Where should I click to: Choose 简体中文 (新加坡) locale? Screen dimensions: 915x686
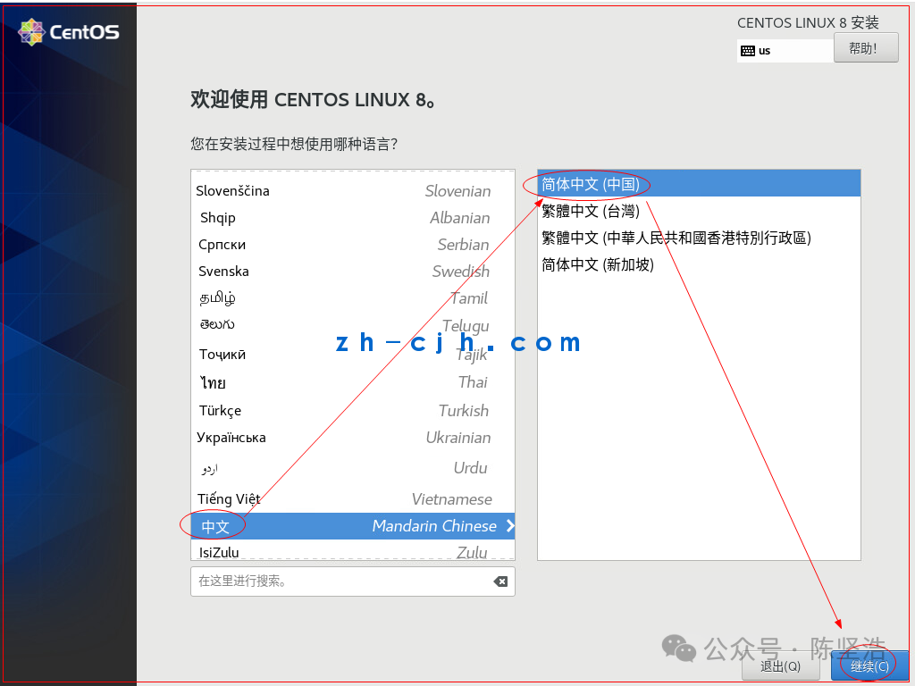pos(699,264)
